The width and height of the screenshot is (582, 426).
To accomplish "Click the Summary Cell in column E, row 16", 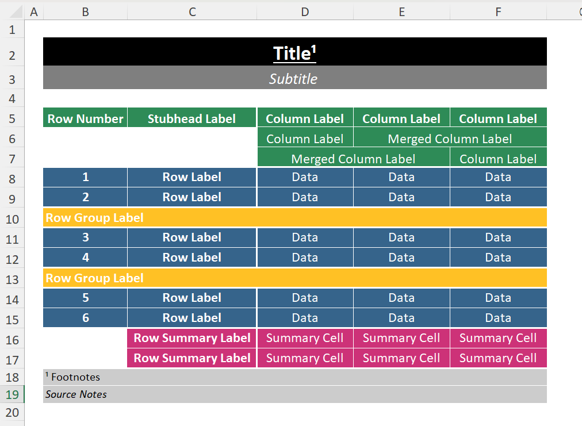I will pos(401,338).
